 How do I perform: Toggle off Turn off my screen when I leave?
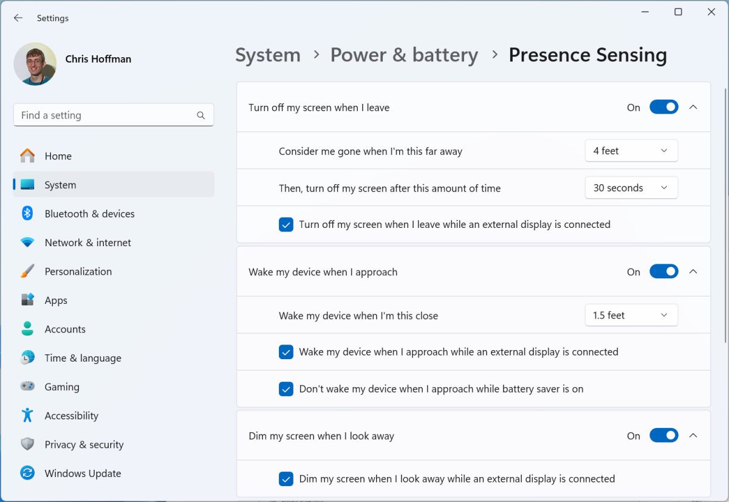[x=663, y=107]
